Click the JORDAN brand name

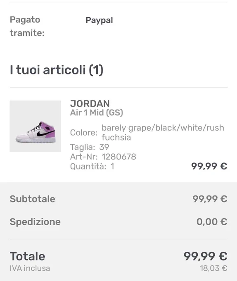(x=90, y=104)
